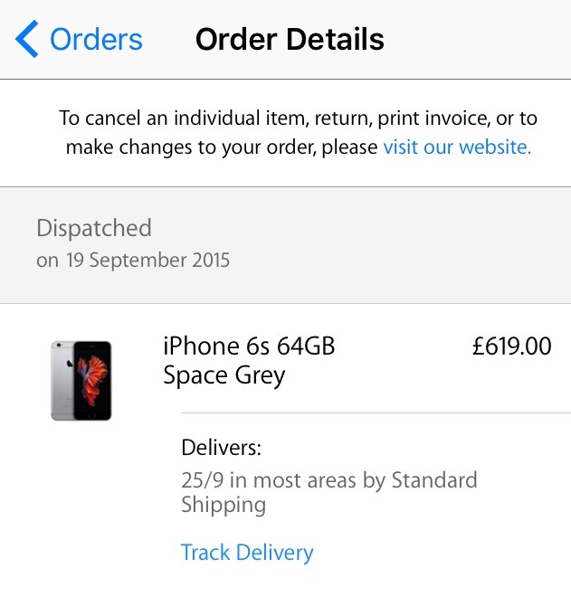Screen dimensions: 571x597
Task: Tap the blue back chevron arrow
Action: tap(26, 39)
